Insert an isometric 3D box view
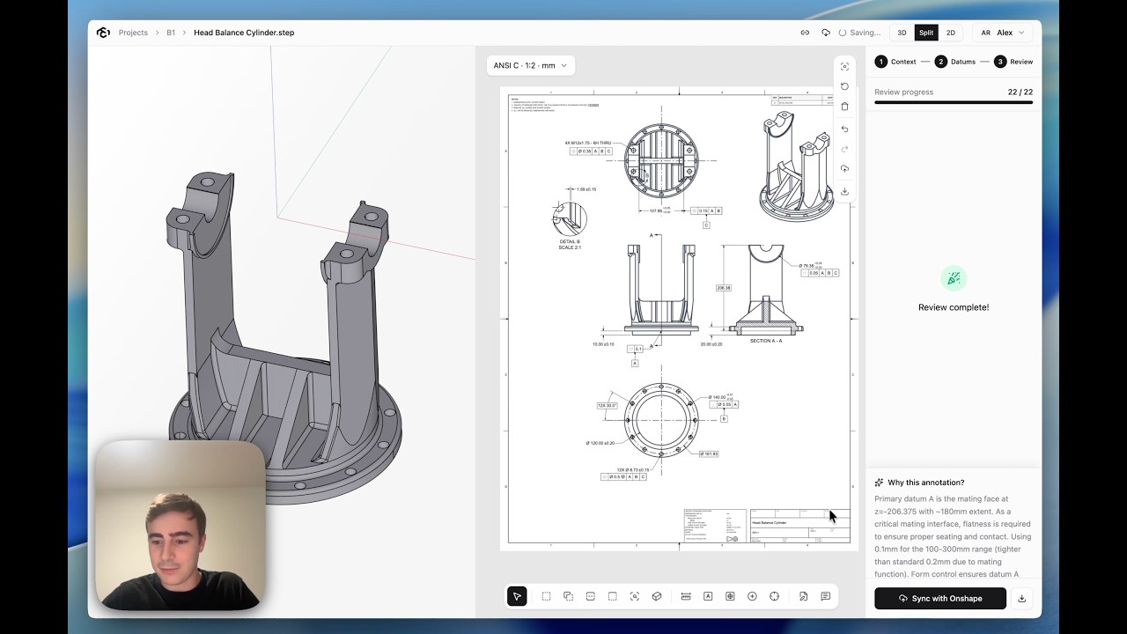 click(x=656, y=596)
